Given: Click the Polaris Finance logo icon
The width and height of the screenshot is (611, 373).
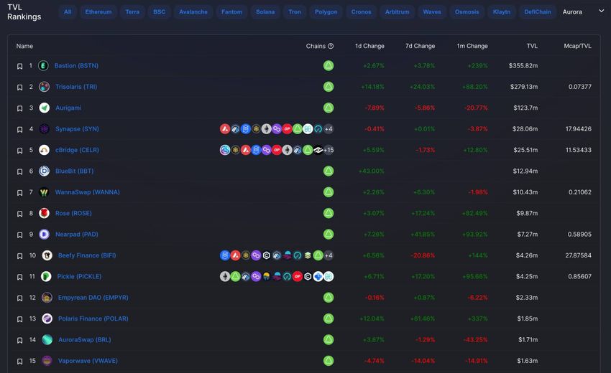Looking at the screenshot, I should [47, 318].
